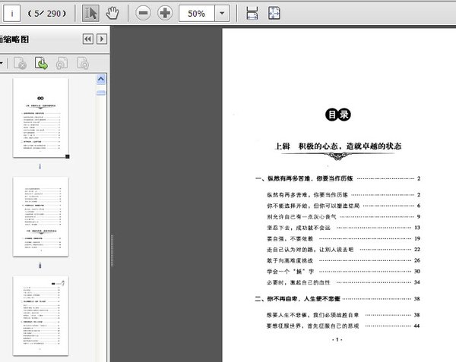Click the zoom out minus button
Image resolution: width=456 pixels, height=362 pixels.
pos(144,14)
